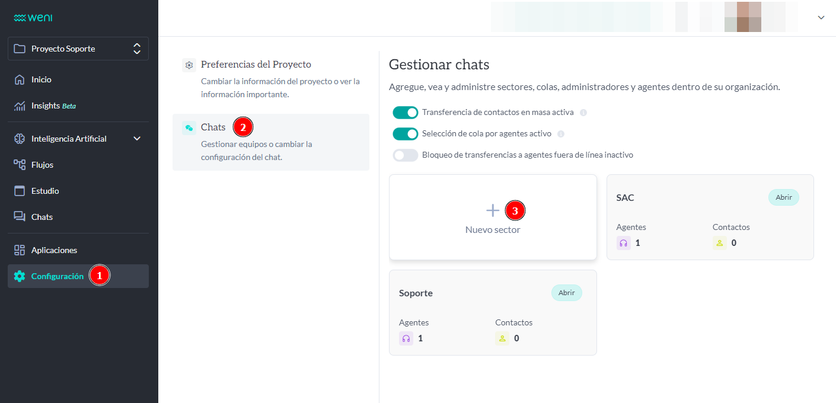
Task: Click the Estudio window icon
Action: pos(20,191)
